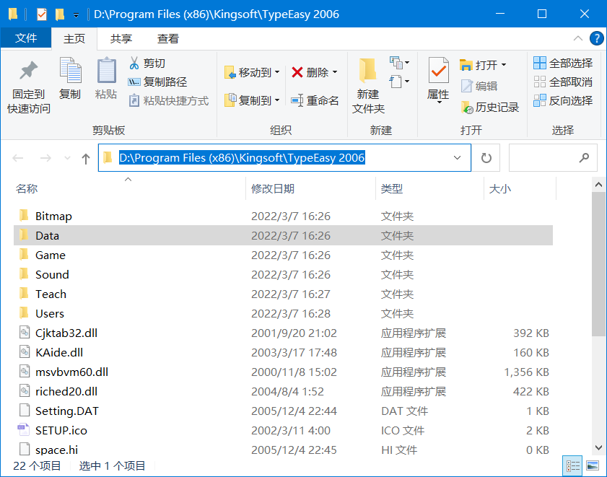Click the red Delete X icon
607x477 pixels.
click(297, 72)
